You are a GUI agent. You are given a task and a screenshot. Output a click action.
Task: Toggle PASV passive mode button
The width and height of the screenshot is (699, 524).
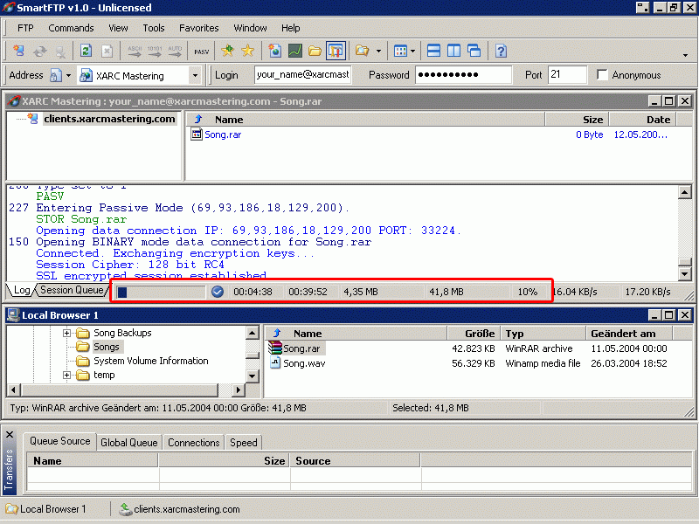[202, 51]
